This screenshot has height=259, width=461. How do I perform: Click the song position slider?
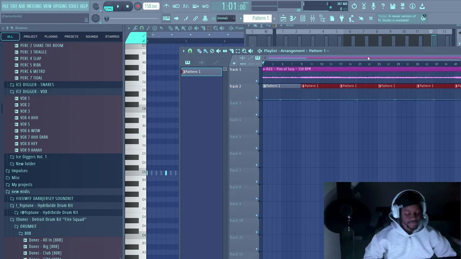[x=133, y=18]
